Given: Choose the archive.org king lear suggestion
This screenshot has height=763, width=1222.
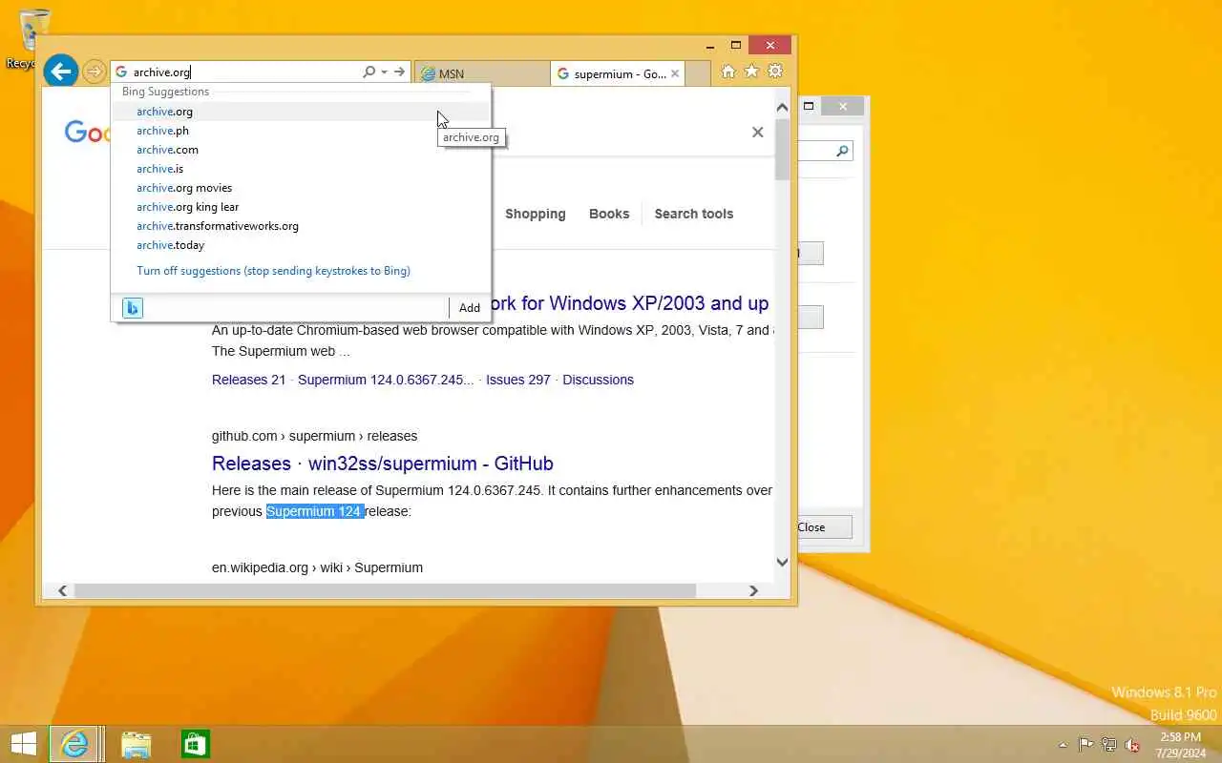Looking at the screenshot, I should pos(301,207).
